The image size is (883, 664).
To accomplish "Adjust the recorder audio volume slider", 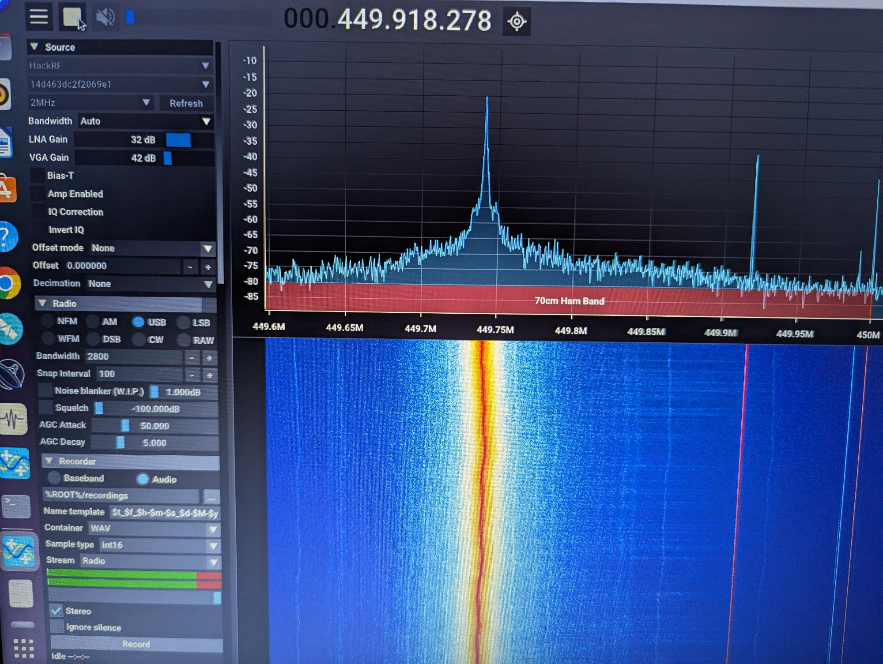I will tap(135, 598).
